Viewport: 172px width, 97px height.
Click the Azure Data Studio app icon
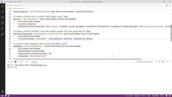(2, 2)
